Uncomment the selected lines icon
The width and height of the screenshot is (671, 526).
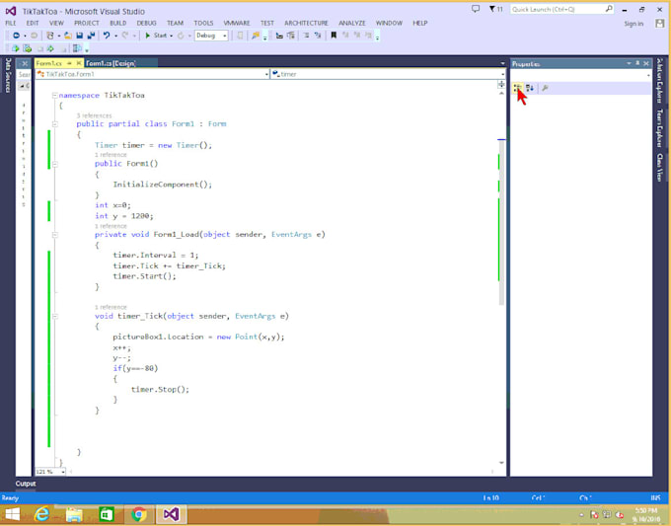coord(291,36)
